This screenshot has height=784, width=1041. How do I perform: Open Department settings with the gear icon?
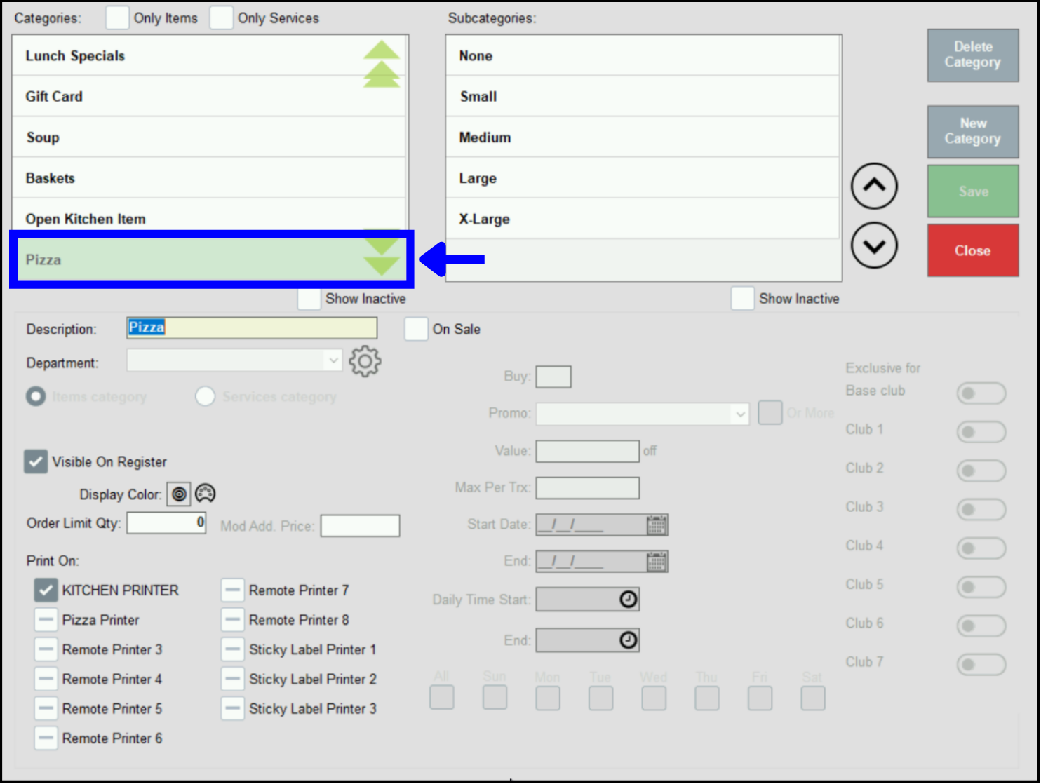[365, 361]
